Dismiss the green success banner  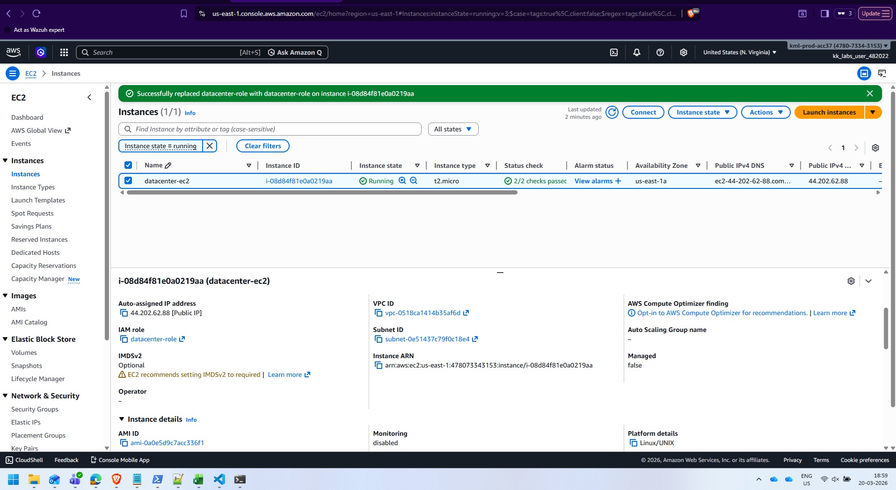[870, 94]
